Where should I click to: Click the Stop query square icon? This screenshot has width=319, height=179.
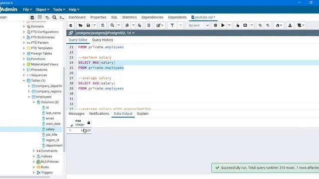click(215, 25)
